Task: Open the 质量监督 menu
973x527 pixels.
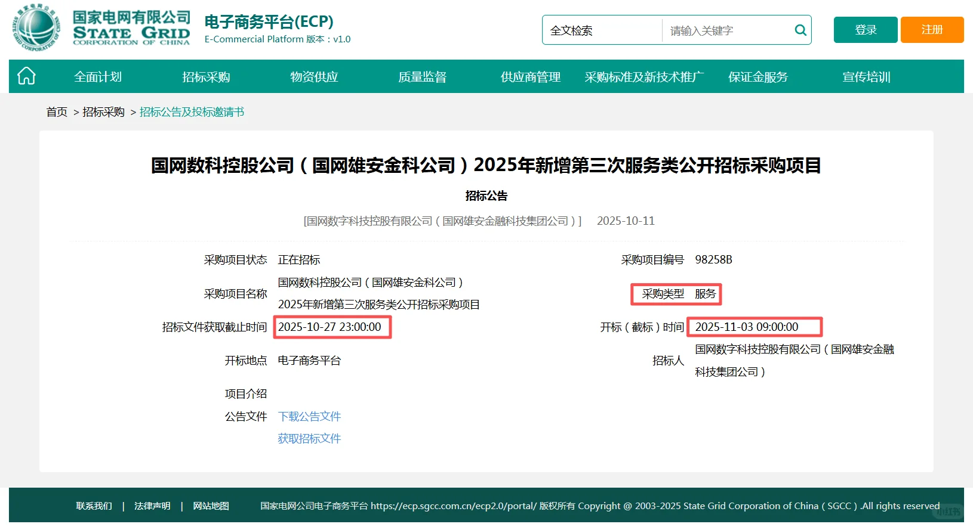Action: click(x=422, y=77)
